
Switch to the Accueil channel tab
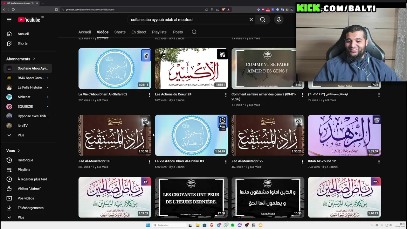[x=85, y=32]
